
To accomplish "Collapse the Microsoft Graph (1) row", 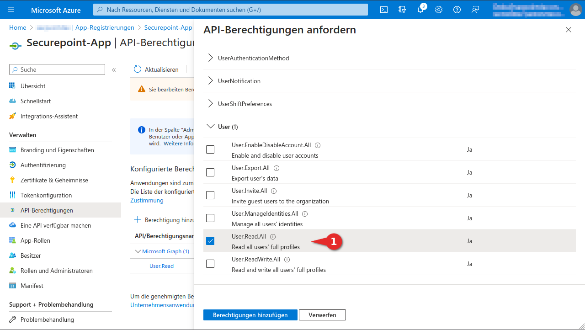I will (138, 251).
